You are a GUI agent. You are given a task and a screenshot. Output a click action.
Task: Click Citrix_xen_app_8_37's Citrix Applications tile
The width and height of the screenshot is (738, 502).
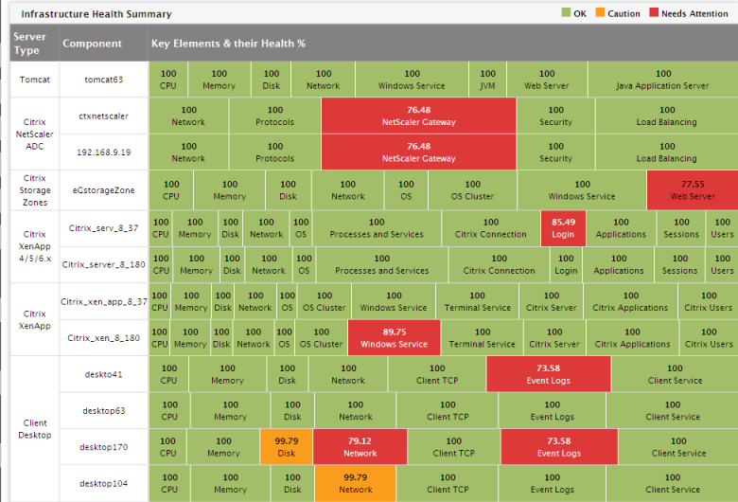[x=631, y=301]
